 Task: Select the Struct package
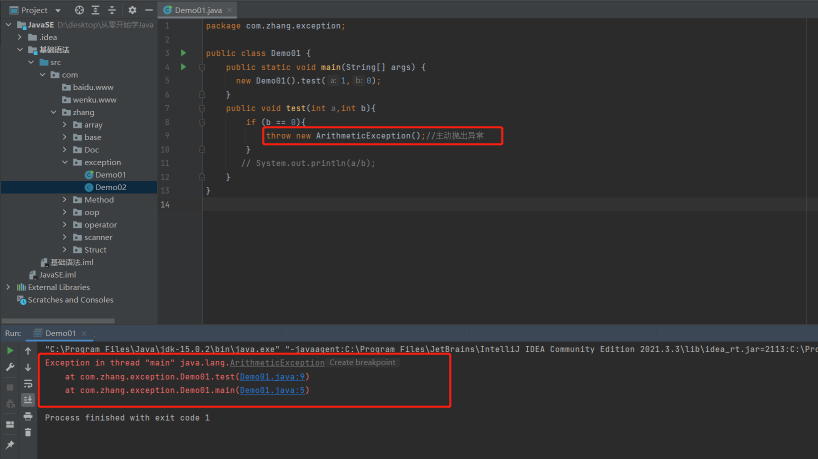click(95, 249)
